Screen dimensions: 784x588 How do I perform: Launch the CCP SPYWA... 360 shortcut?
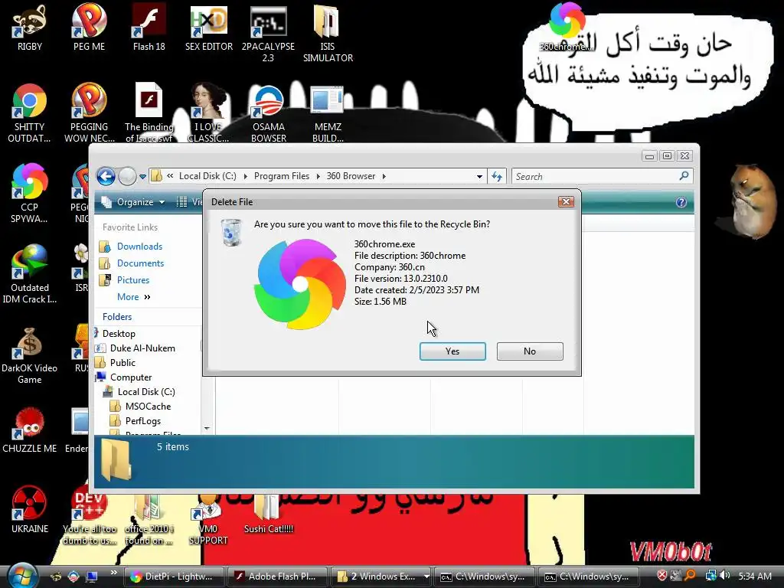point(30,194)
